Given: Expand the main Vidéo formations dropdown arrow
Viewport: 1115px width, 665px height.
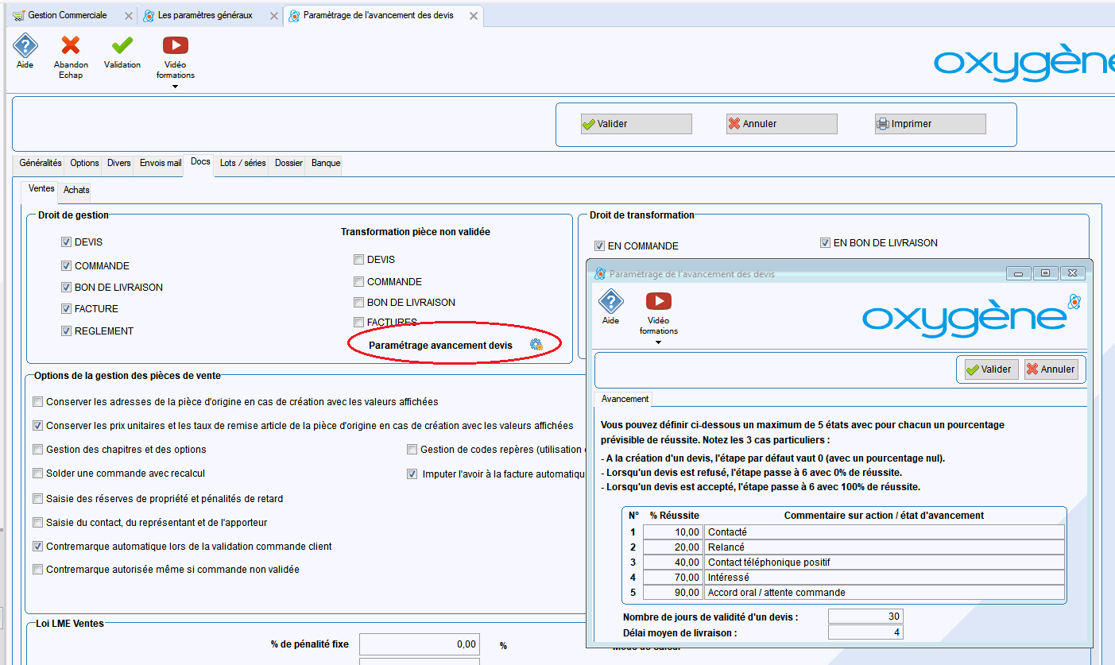Looking at the screenshot, I should (175, 87).
